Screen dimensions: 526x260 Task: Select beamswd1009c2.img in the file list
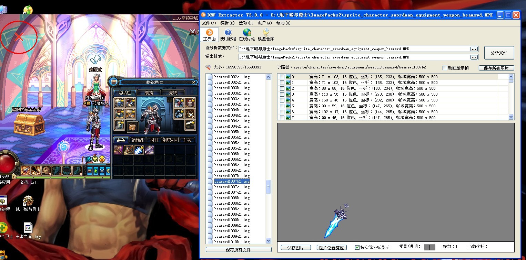click(x=232, y=236)
